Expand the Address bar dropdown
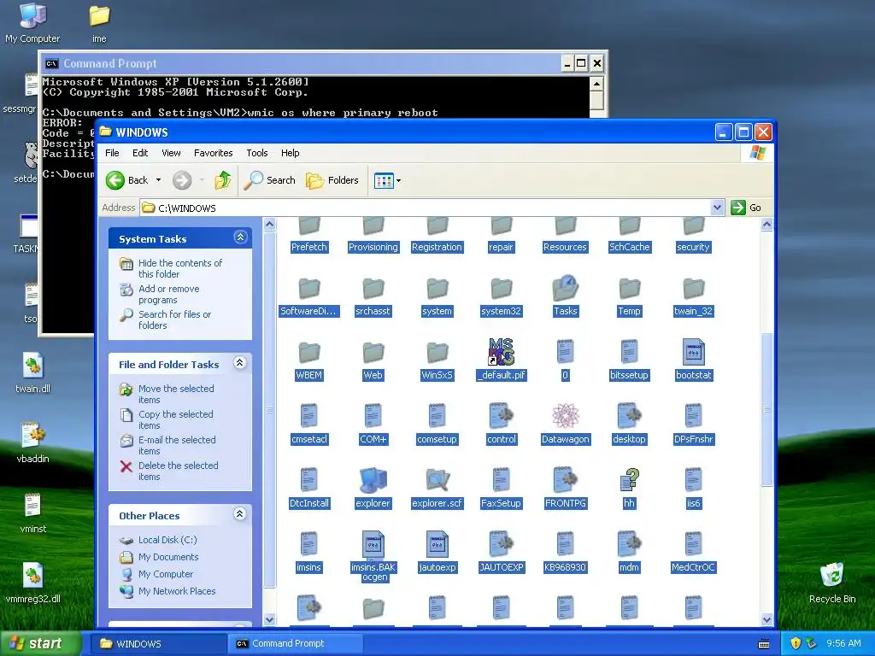Viewport: 875px width, 656px height. [718, 208]
